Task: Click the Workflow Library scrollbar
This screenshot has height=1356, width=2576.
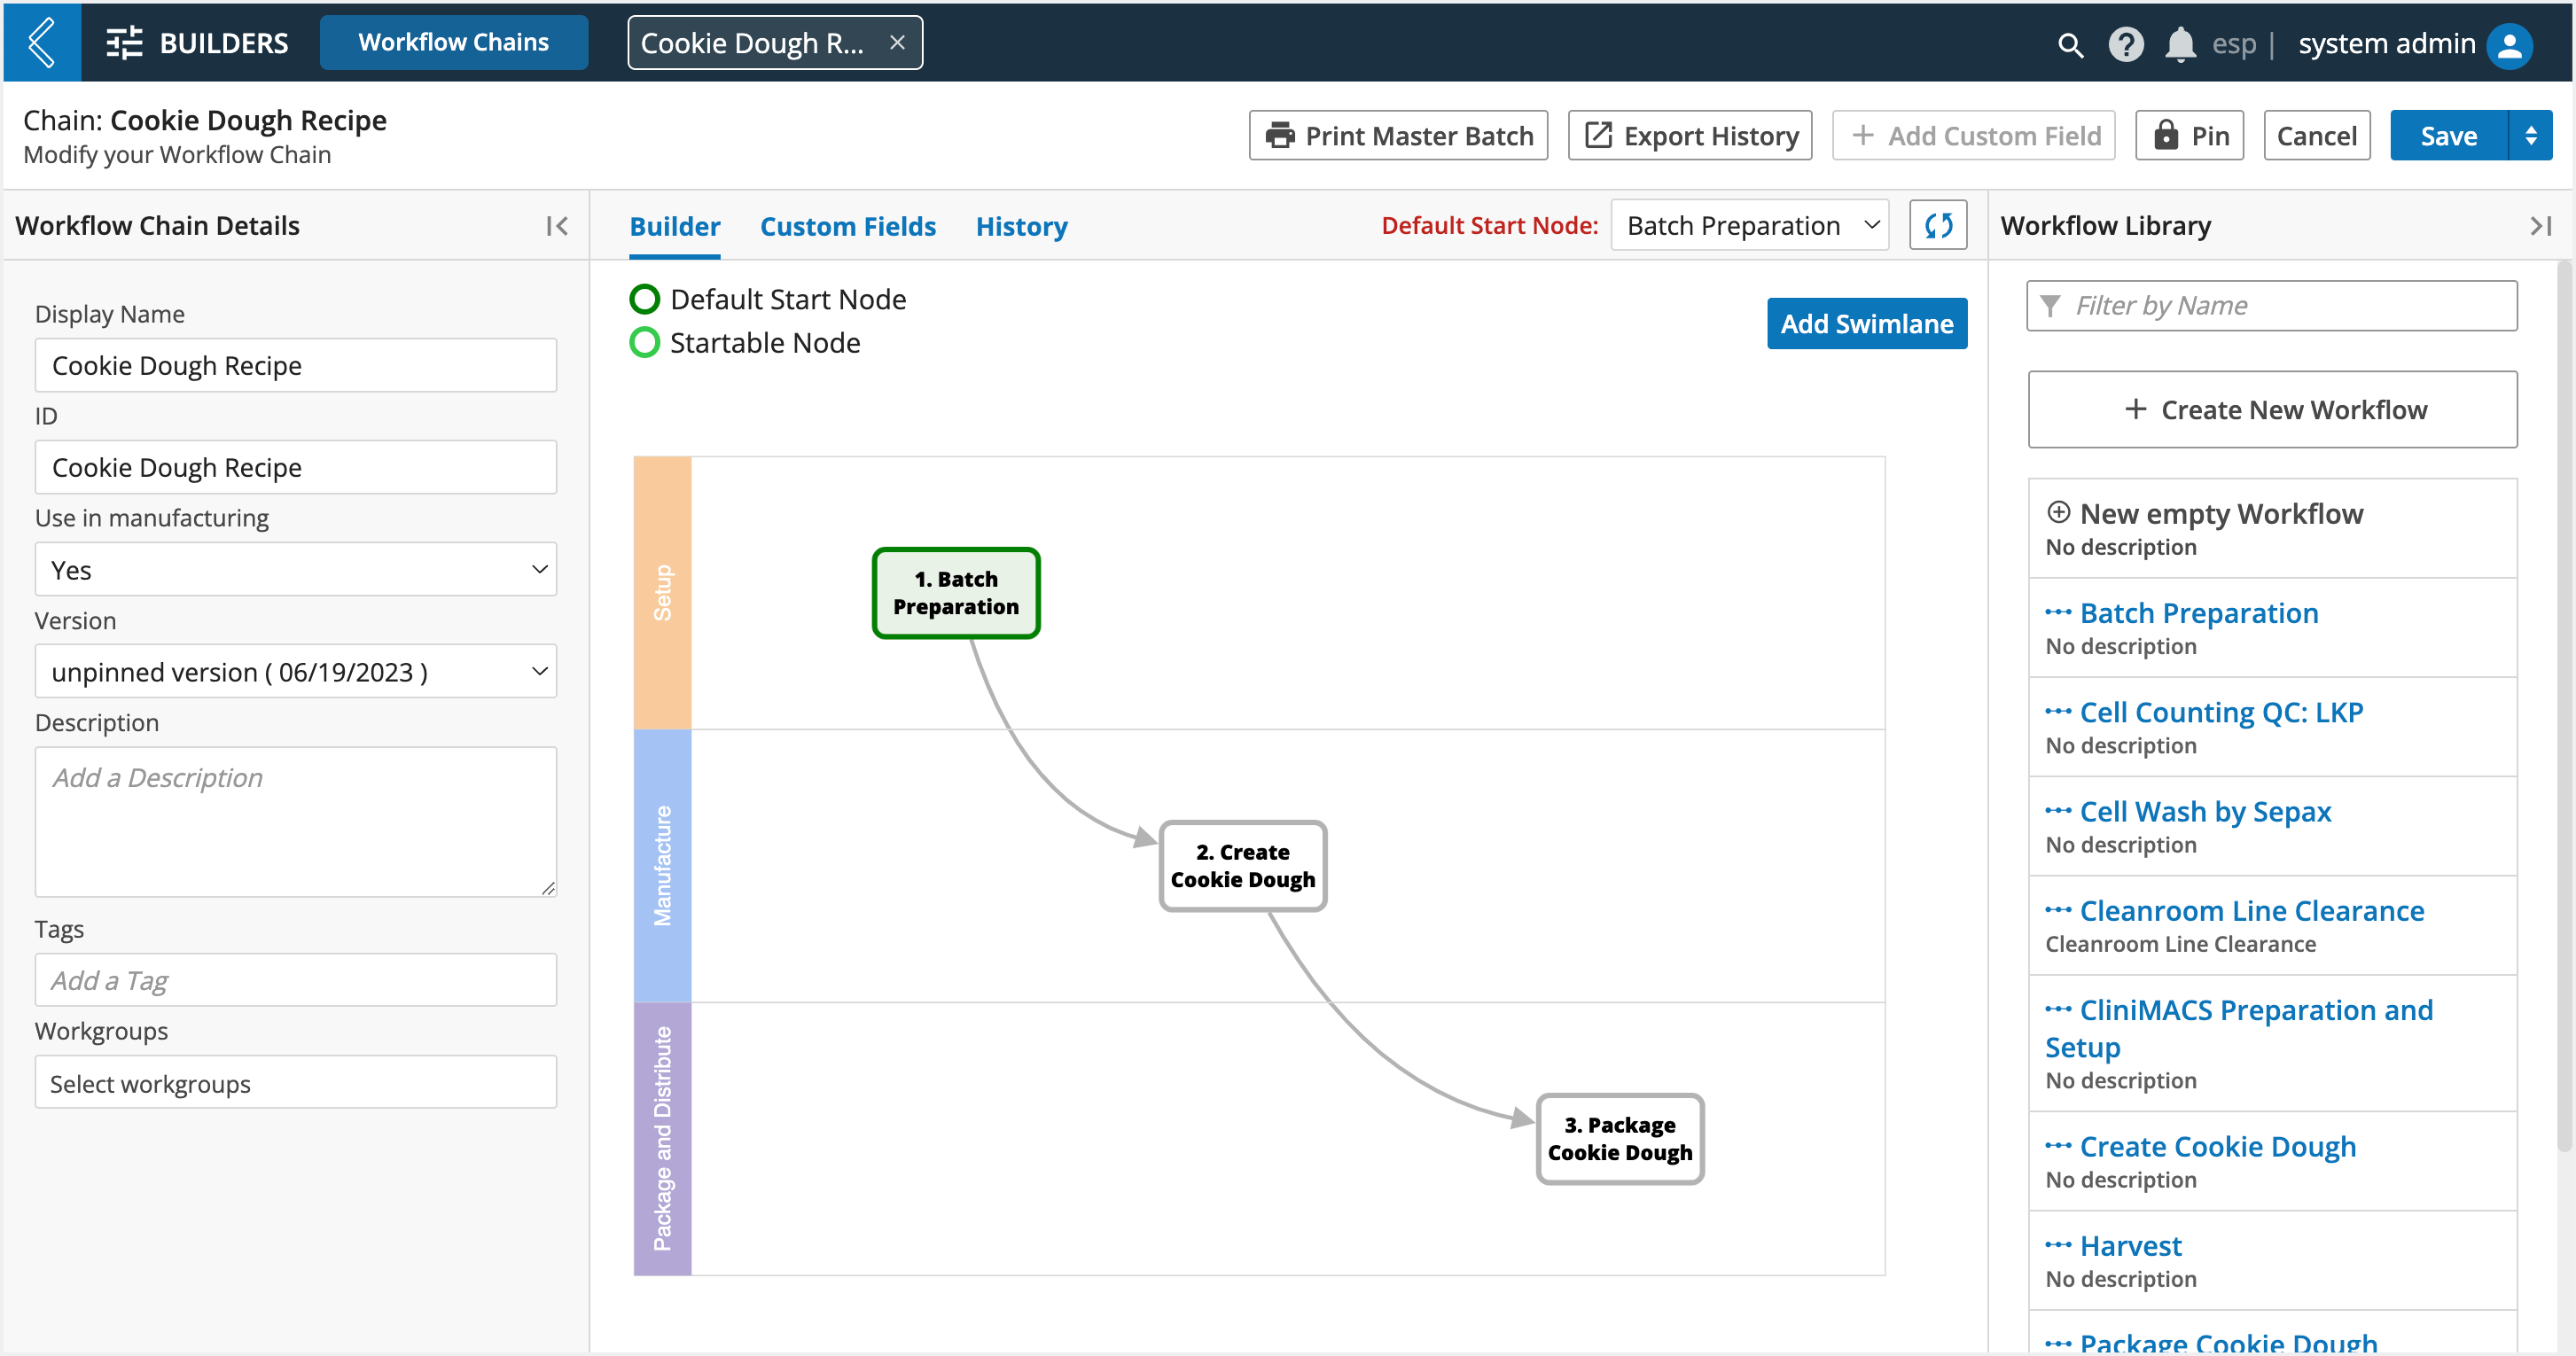Action: [x=2566, y=705]
